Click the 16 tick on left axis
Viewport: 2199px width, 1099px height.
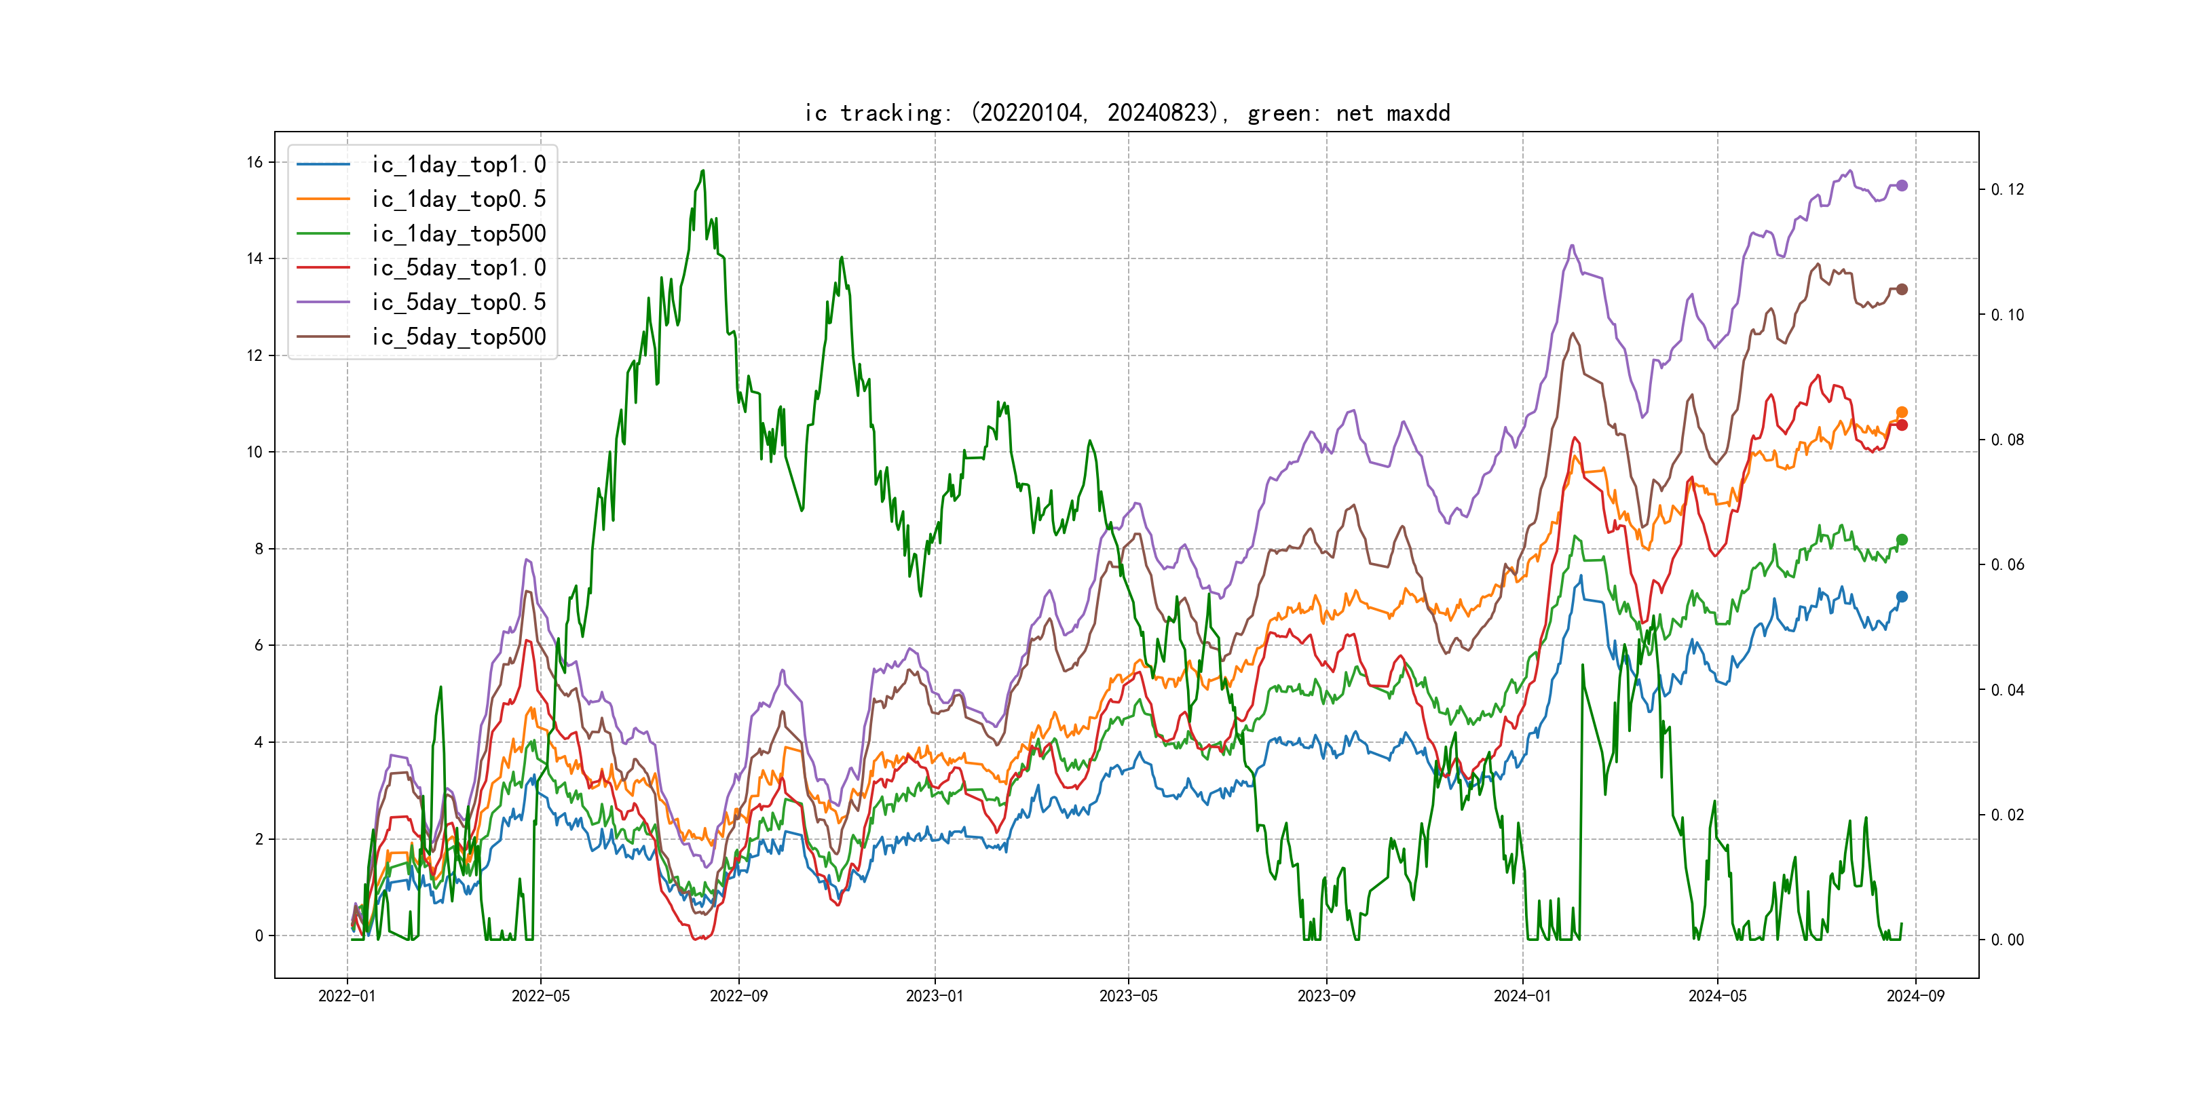[x=255, y=162]
